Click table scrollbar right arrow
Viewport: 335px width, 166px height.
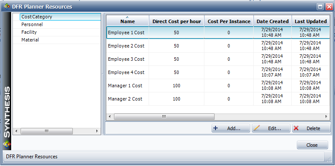point(326,116)
